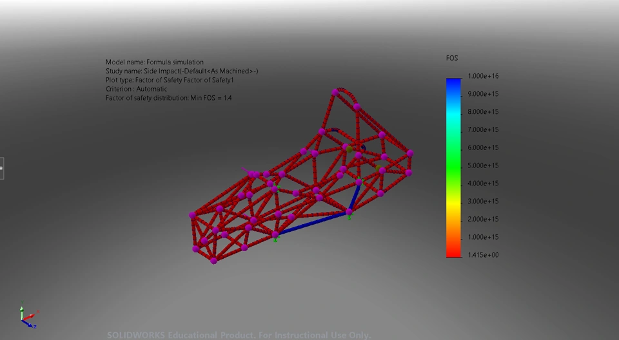Click the 6.000e+15 legend value
The width and height of the screenshot is (619, 340).
[x=483, y=147]
